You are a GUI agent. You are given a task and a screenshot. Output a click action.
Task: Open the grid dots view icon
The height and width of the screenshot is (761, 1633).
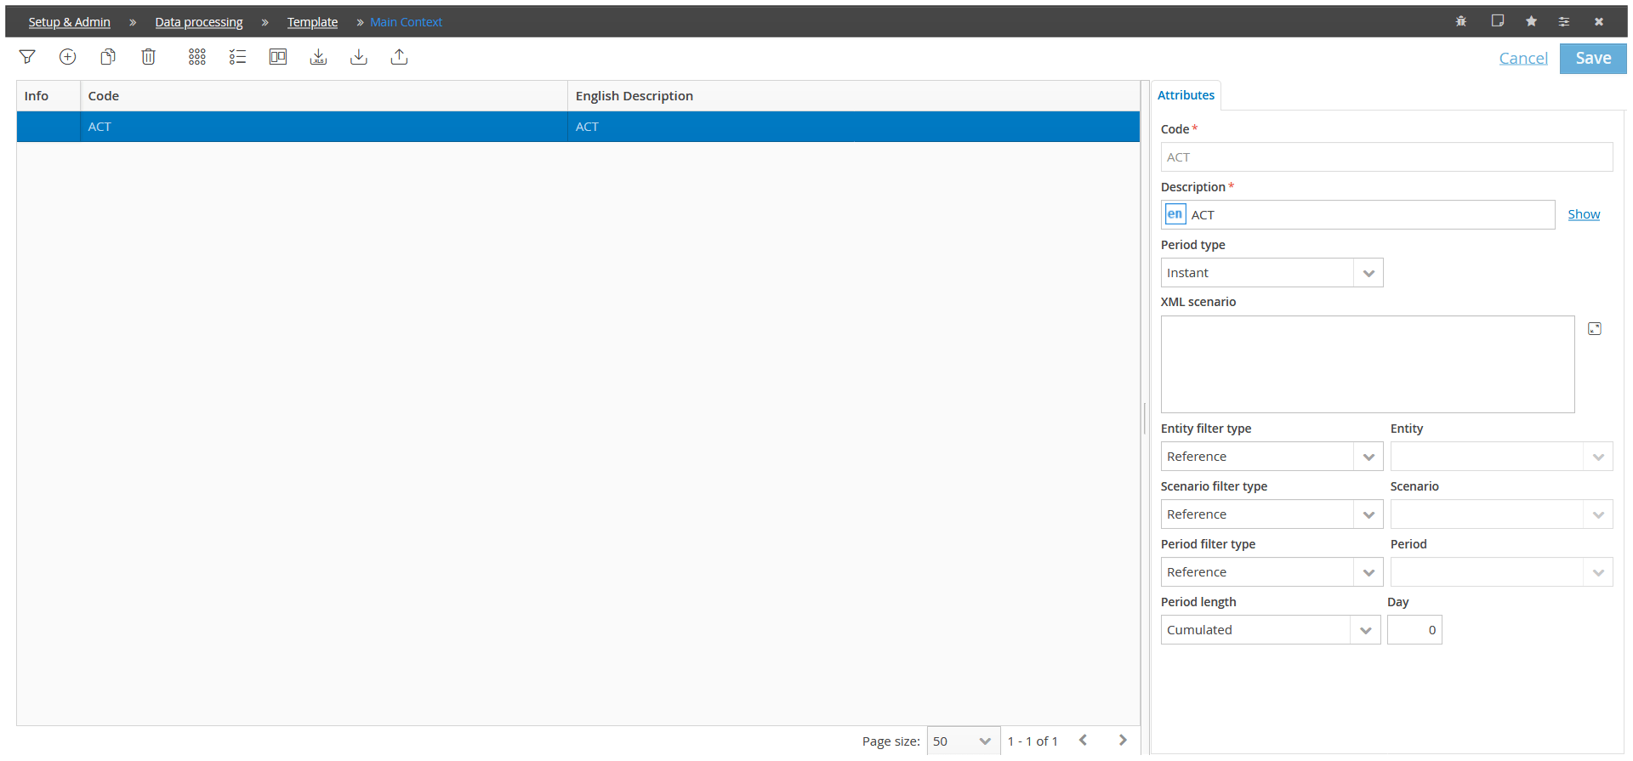[x=197, y=57]
